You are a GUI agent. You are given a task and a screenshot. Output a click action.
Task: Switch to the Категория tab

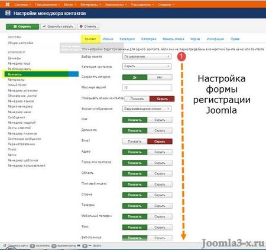click(127, 39)
